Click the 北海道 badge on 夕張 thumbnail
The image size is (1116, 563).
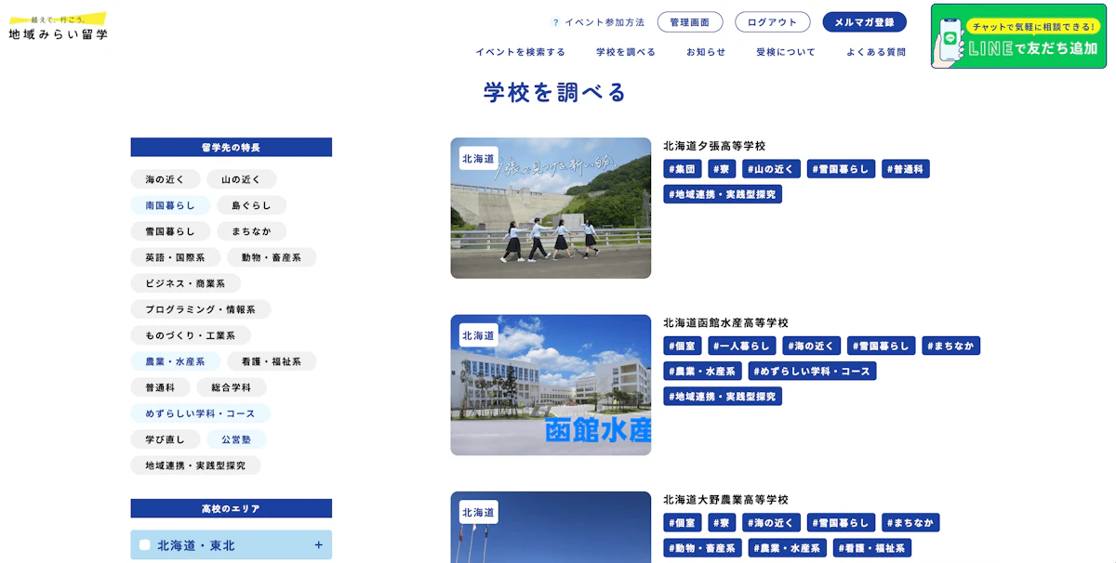click(478, 159)
